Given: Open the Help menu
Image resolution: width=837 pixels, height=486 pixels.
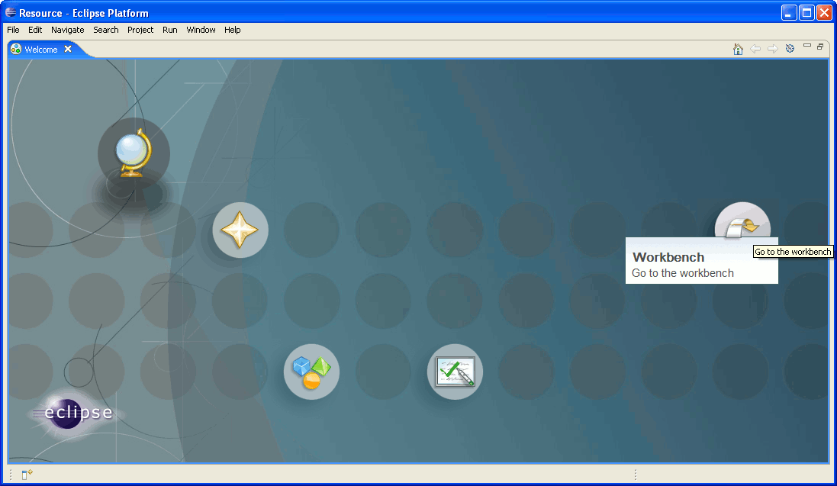Looking at the screenshot, I should [x=232, y=30].
